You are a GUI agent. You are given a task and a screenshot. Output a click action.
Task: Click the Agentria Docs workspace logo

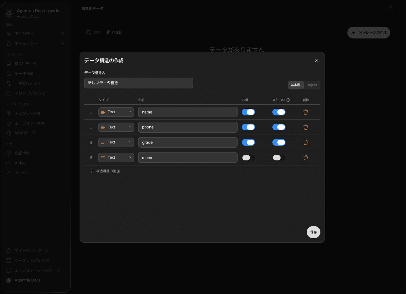tap(9, 13)
